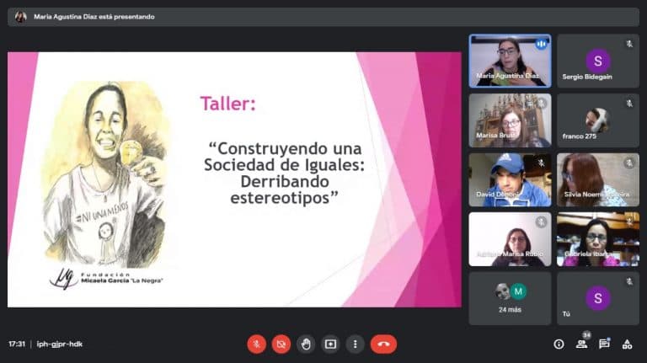Select Marisa video tile with bookshelf
The width and height of the screenshot is (647, 363).
pyautogui.click(x=510, y=120)
